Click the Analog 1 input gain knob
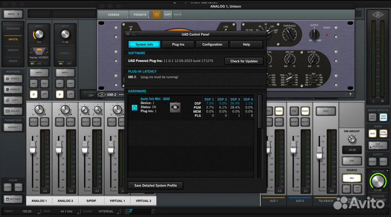This screenshot has width=391, height=217. 39,34
